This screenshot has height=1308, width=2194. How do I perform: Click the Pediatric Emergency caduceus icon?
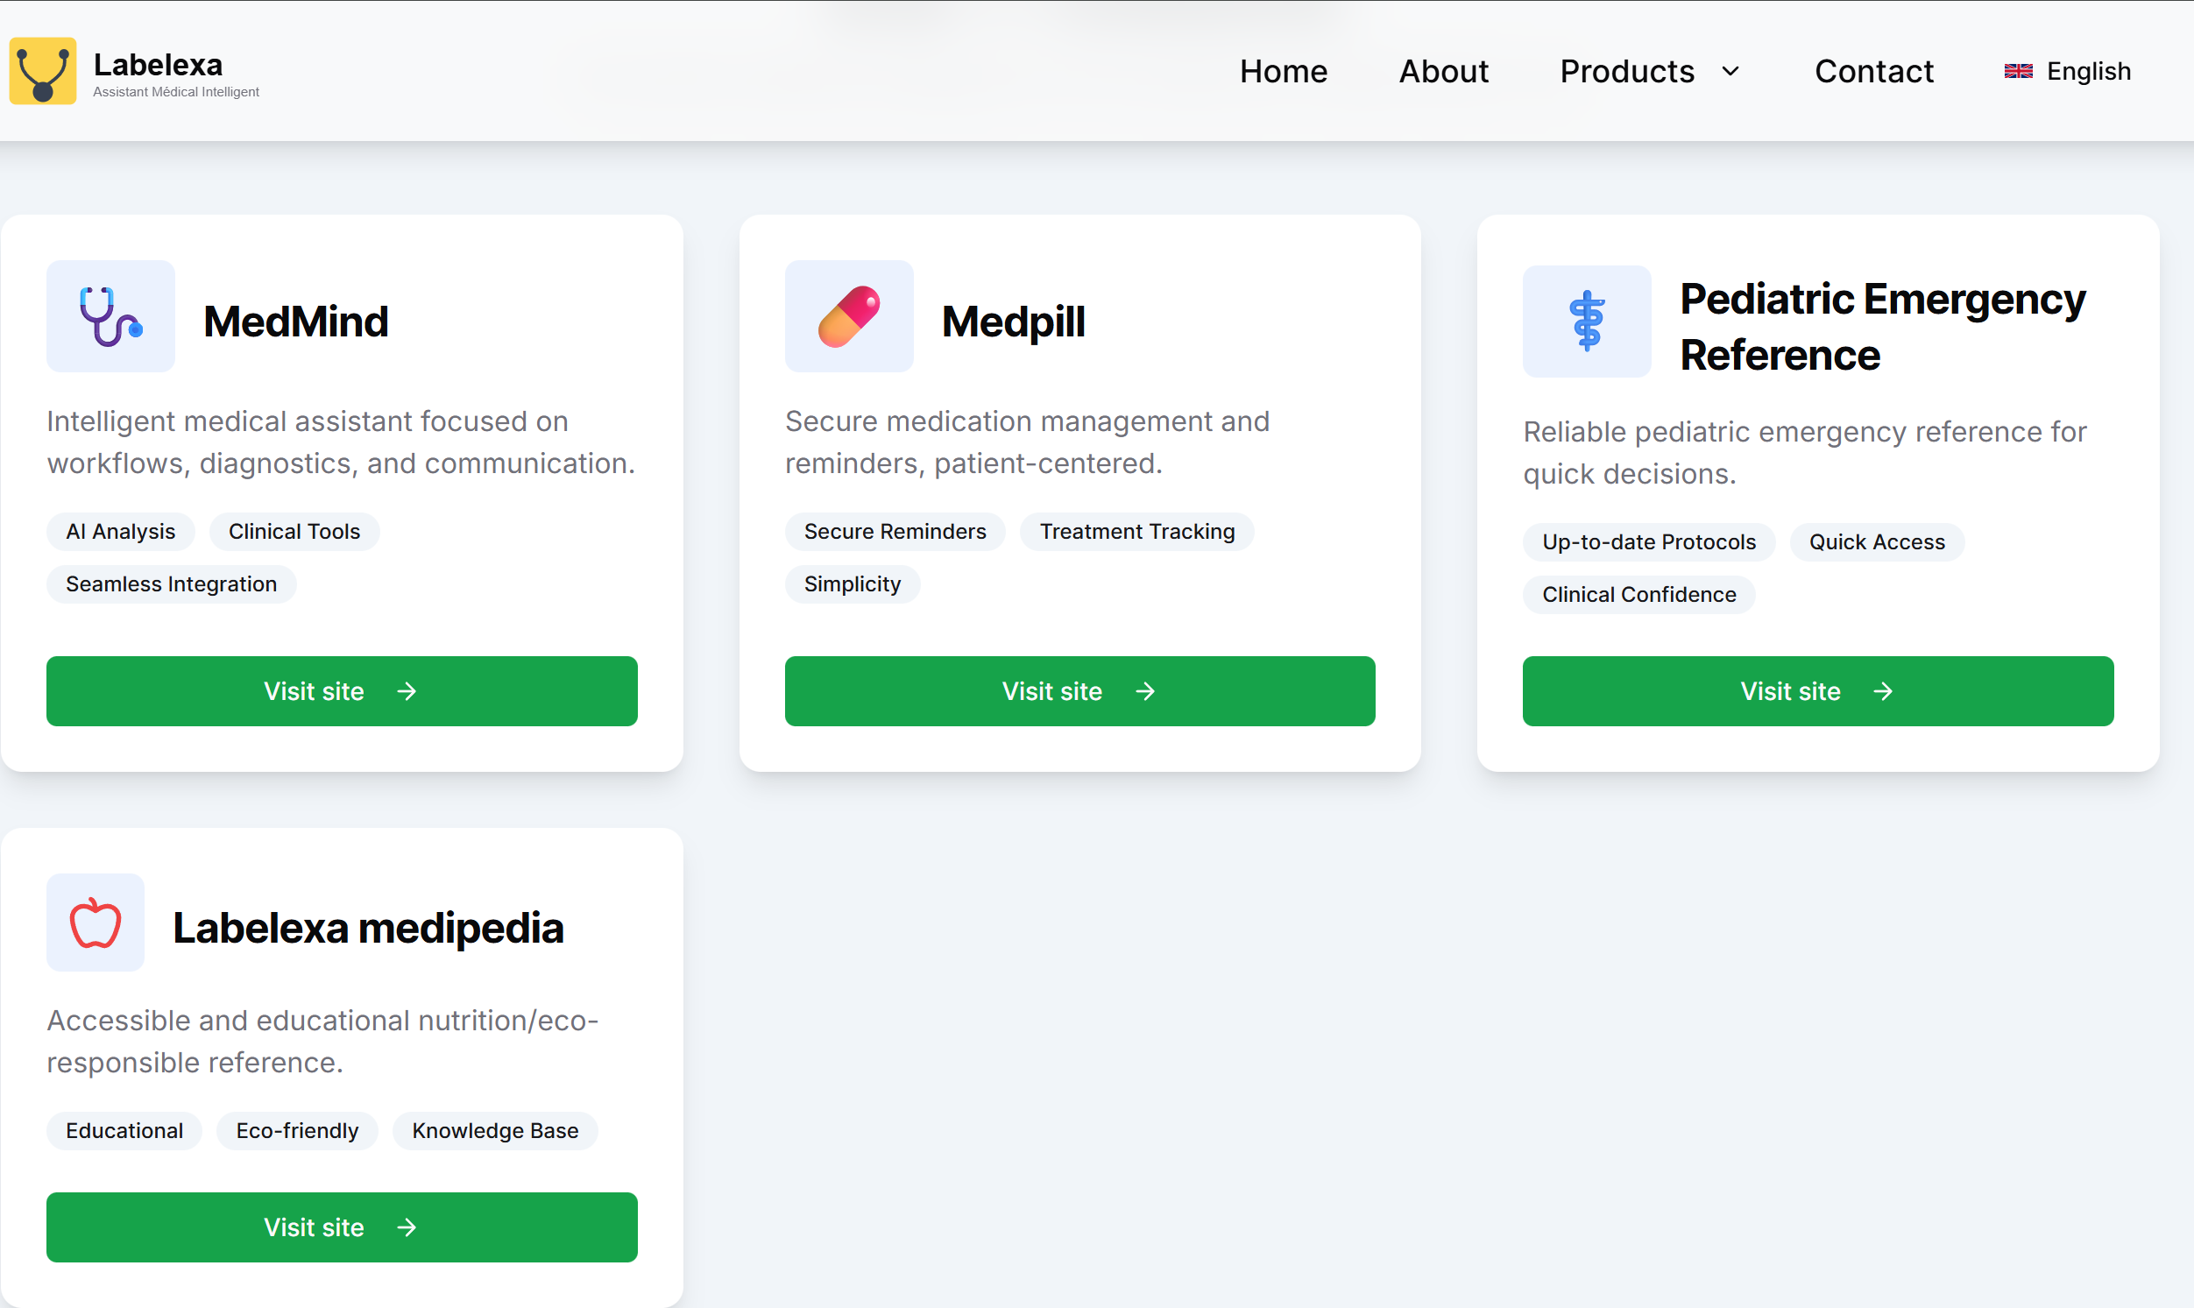point(1586,322)
